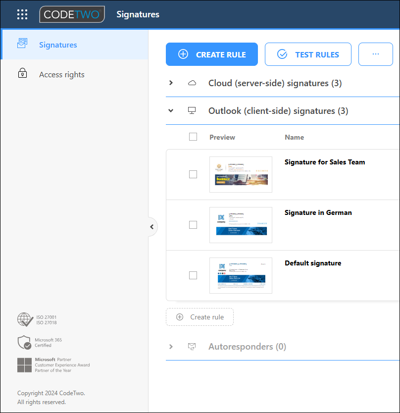Click the dashed Create rule button
The width and height of the screenshot is (400, 413).
pos(200,317)
